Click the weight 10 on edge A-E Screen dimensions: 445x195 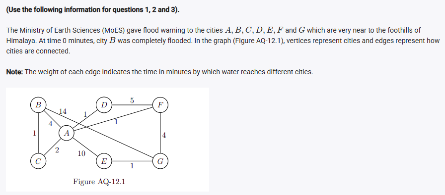[x=81, y=154]
